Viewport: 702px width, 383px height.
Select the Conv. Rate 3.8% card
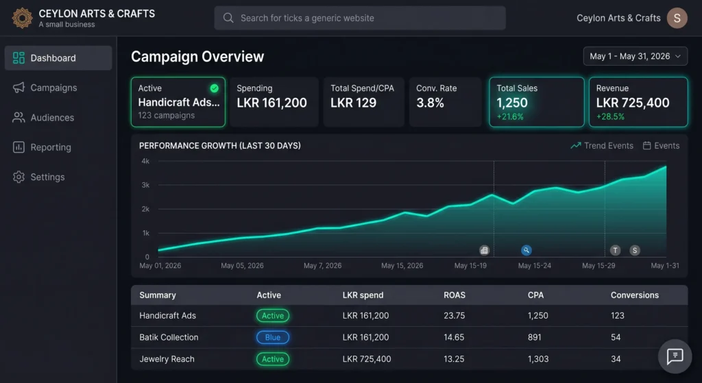pyautogui.click(x=446, y=102)
